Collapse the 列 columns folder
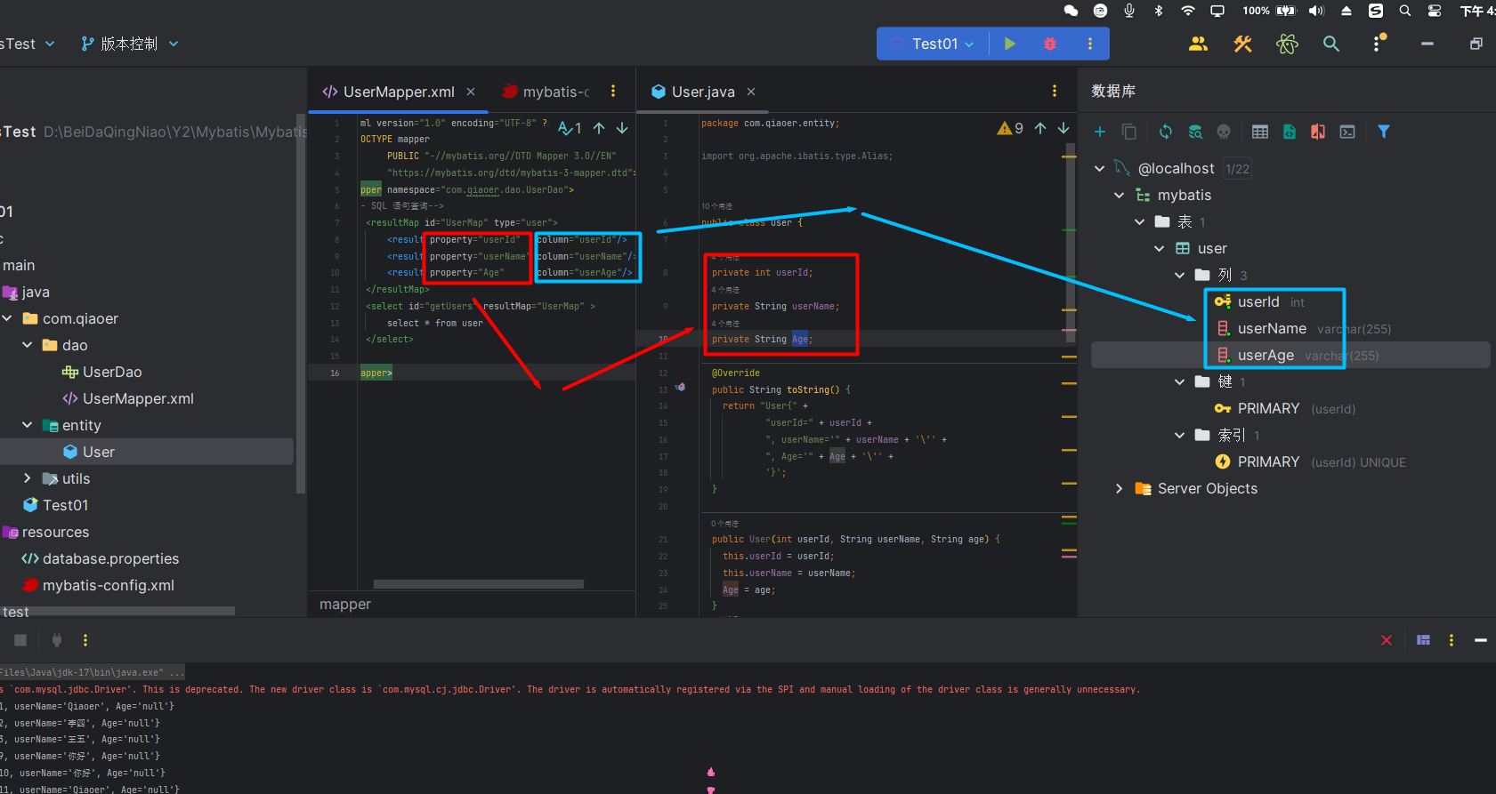 (x=1180, y=276)
